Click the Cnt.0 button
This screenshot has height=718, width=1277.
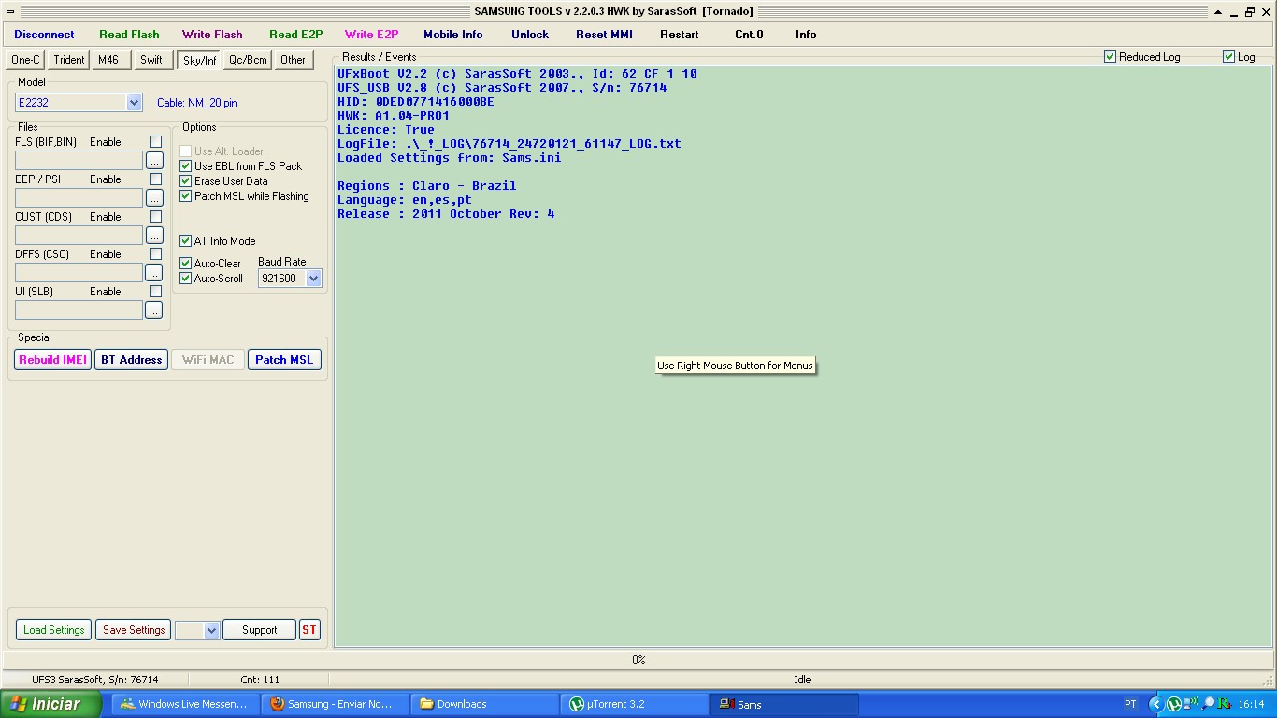(x=749, y=35)
